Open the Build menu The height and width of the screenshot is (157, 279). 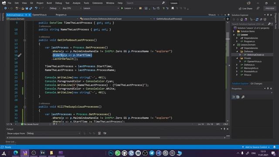point(49,3)
